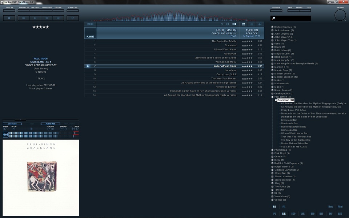Click the magnifier search icon
Screen dimensions: 349x218
273,18
